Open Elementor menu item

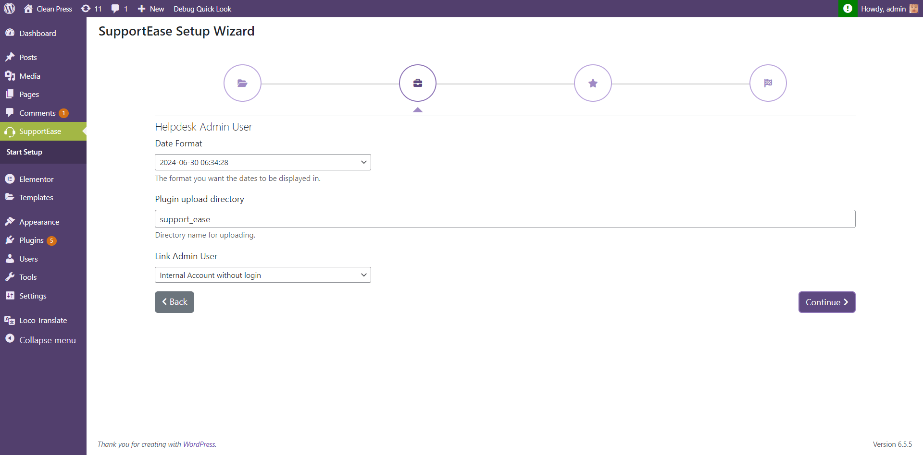tap(43, 179)
